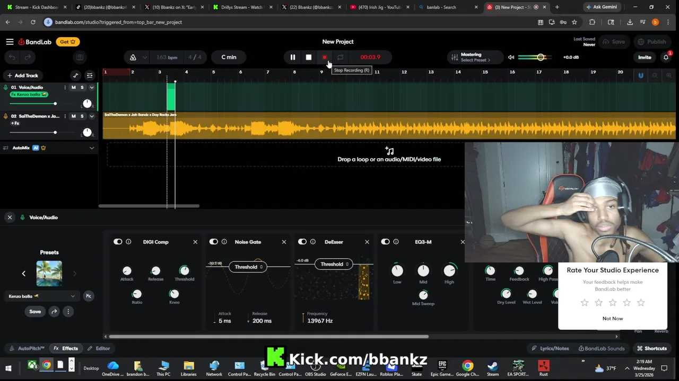Solo the SaiTheDemon track
The image size is (679, 381).
point(82,116)
